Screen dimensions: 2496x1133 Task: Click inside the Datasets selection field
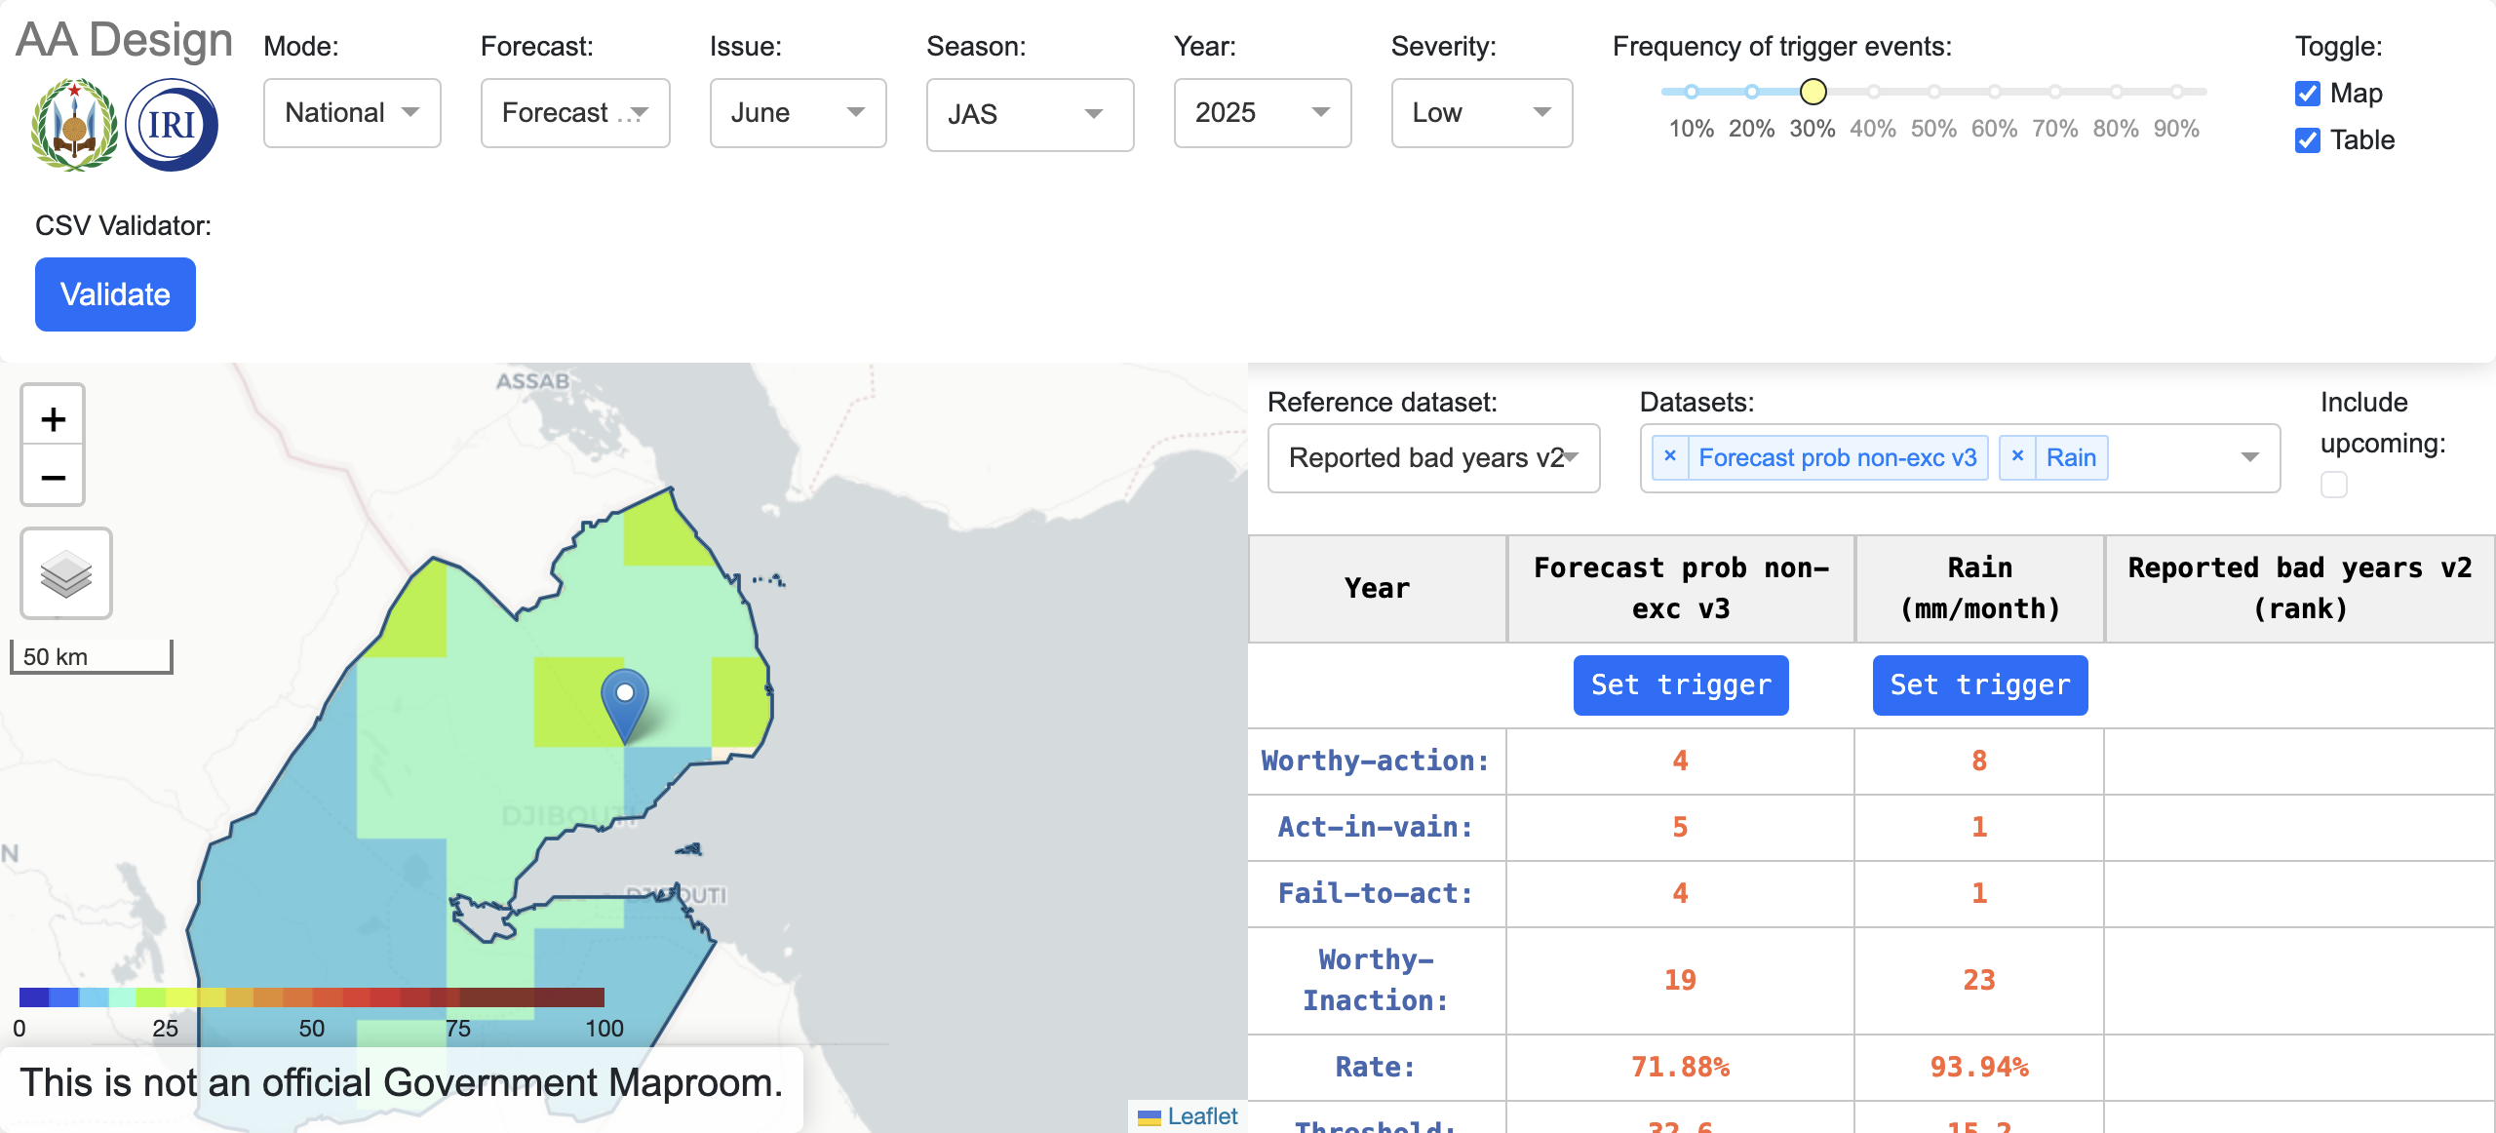tap(2174, 457)
